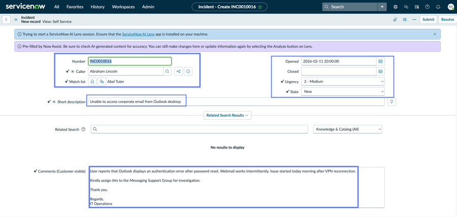Viewport: 457px width, 217px height.
Task: Click the Caller field Abraham Lincoln
Action: pyautogui.click(x=125, y=71)
